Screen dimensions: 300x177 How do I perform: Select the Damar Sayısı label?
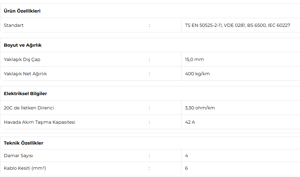pyautogui.click(x=18, y=155)
